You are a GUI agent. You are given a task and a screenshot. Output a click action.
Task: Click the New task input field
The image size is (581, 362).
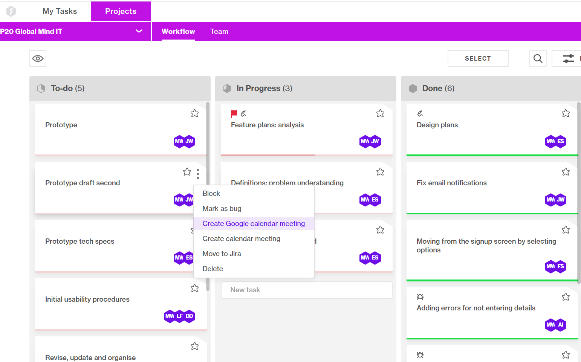(x=306, y=290)
